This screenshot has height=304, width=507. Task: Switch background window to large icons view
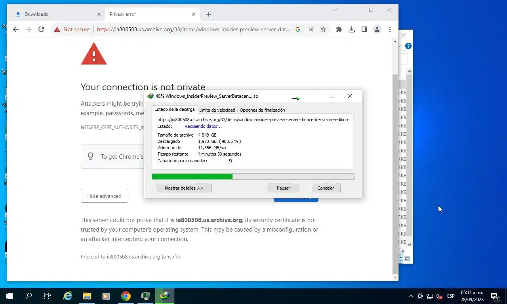pos(407,258)
